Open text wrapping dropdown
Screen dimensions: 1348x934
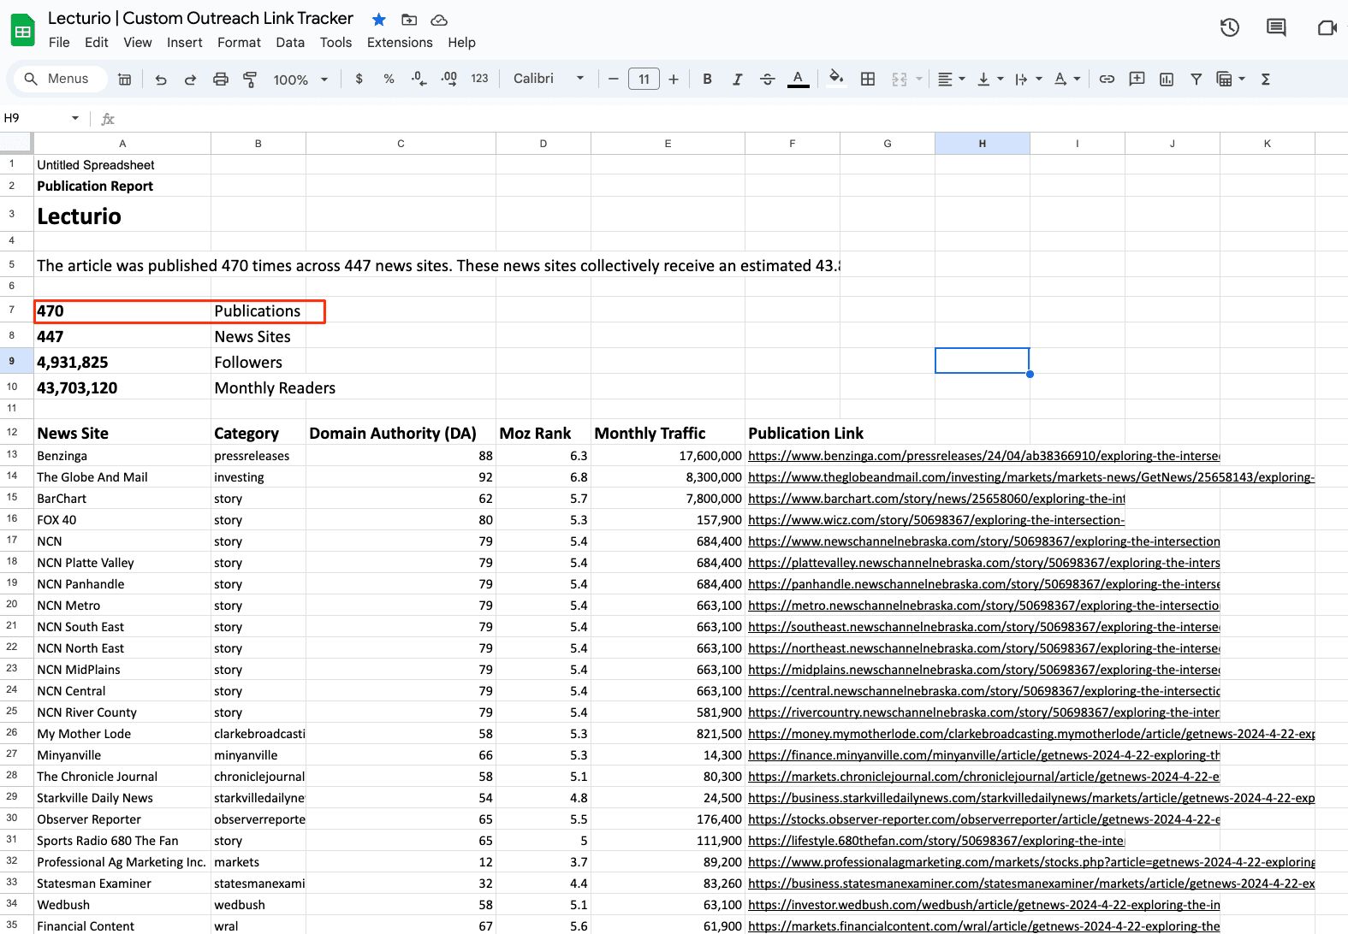tap(1029, 79)
